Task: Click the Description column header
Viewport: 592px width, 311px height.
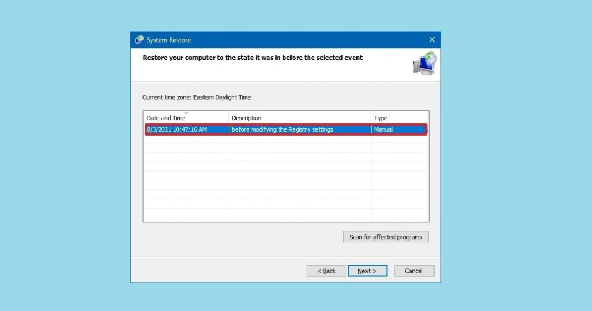Action: coord(299,118)
